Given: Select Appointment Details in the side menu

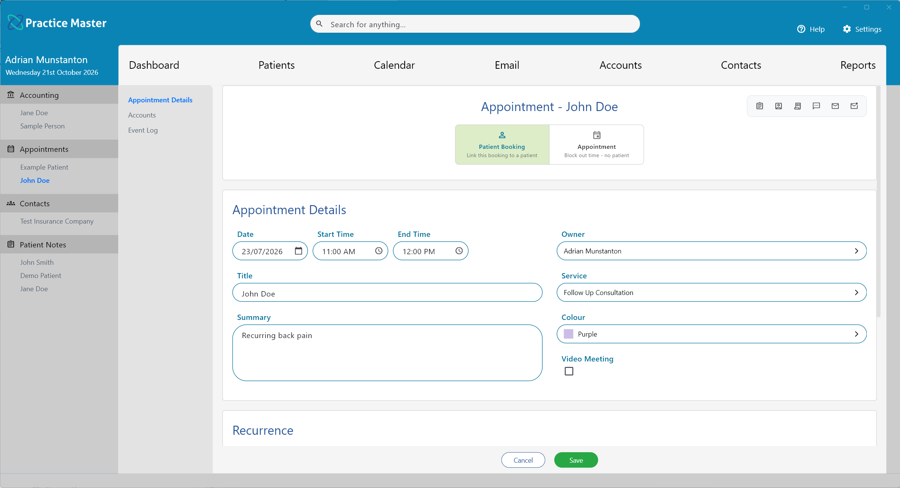Looking at the screenshot, I should point(160,100).
